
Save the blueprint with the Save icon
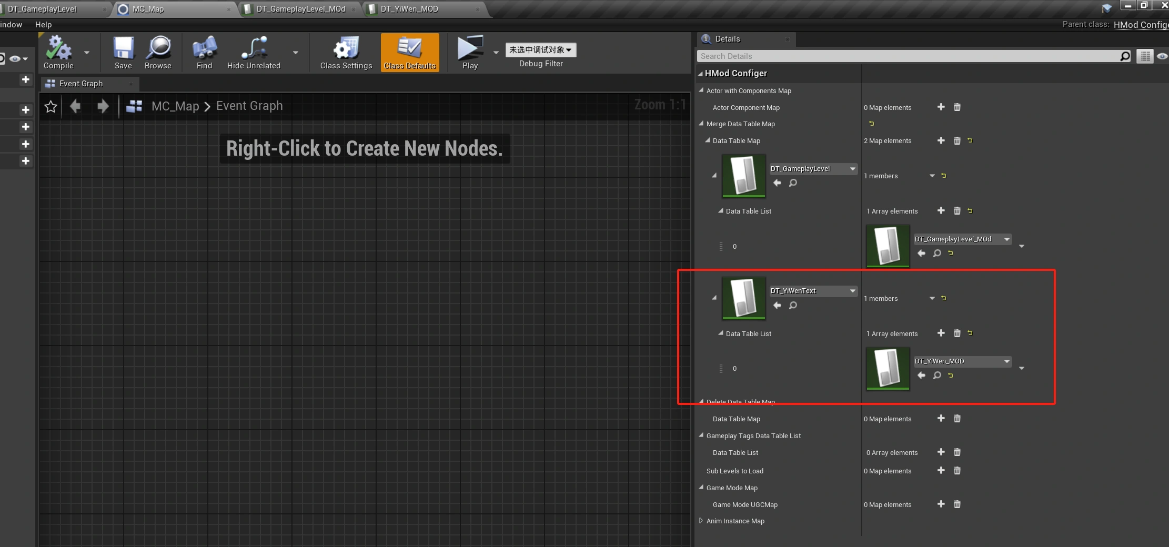coord(123,53)
